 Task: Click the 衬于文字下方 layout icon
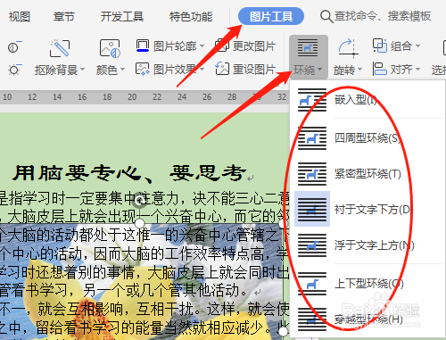[312, 210]
